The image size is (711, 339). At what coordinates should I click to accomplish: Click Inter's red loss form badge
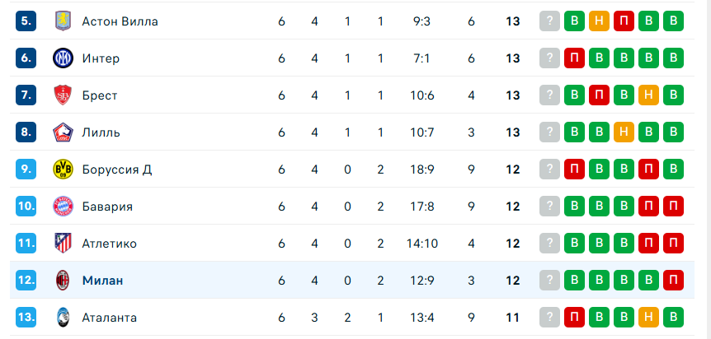[x=574, y=58]
